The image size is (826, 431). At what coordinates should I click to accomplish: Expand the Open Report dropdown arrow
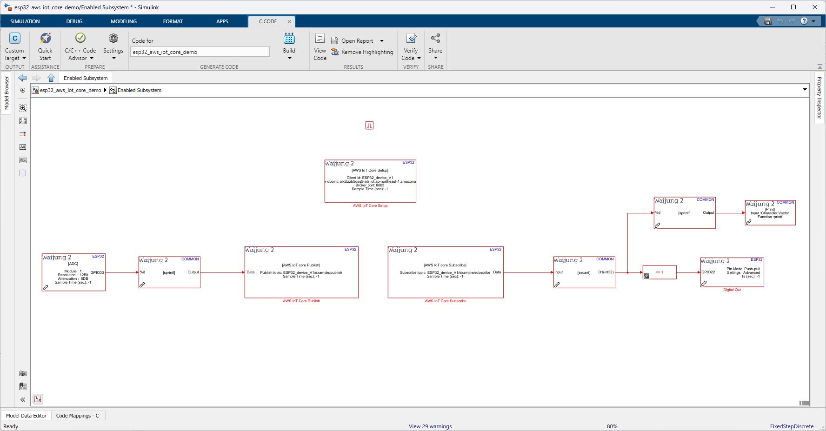point(382,41)
